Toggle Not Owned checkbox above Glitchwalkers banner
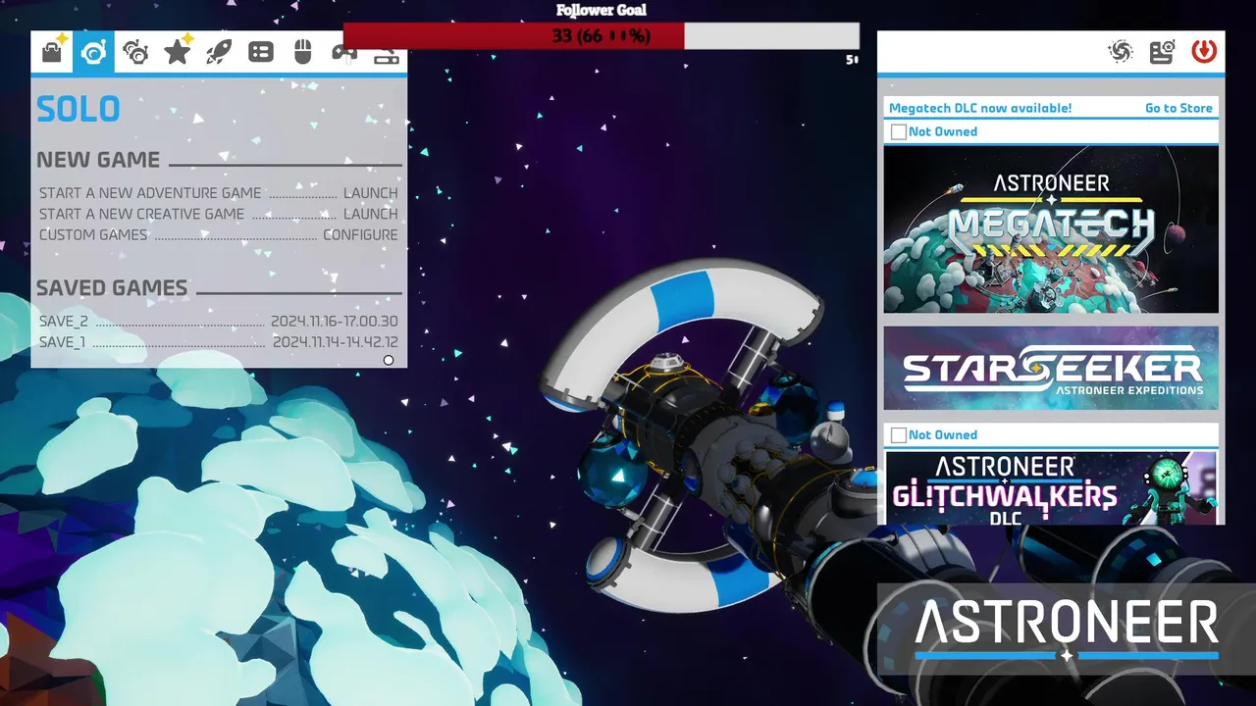Screen dimensions: 1256x706 tap(898, 434)
